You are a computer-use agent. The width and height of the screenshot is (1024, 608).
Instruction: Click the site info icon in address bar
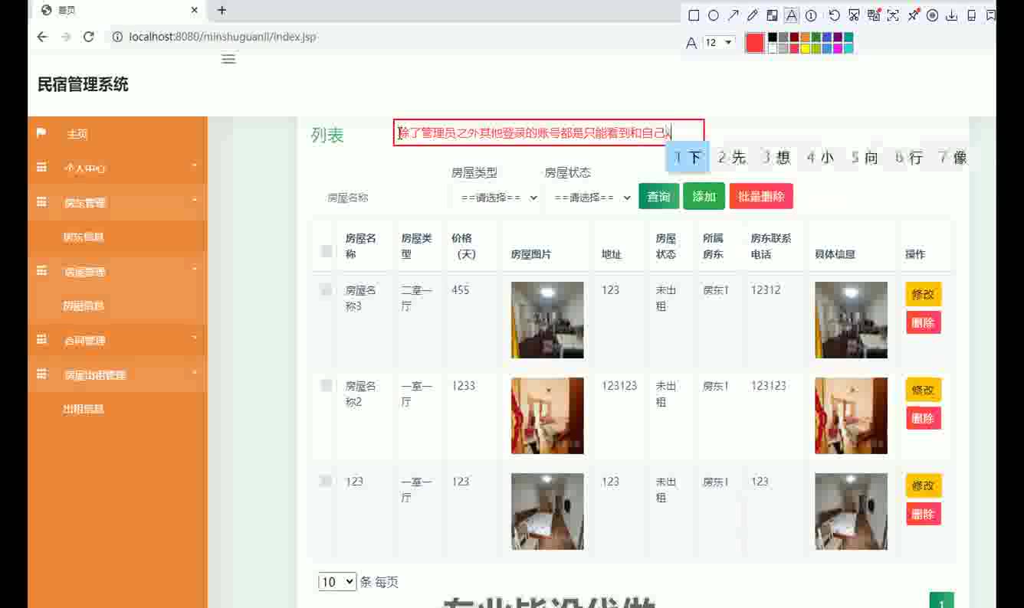[x=117, y=37]
